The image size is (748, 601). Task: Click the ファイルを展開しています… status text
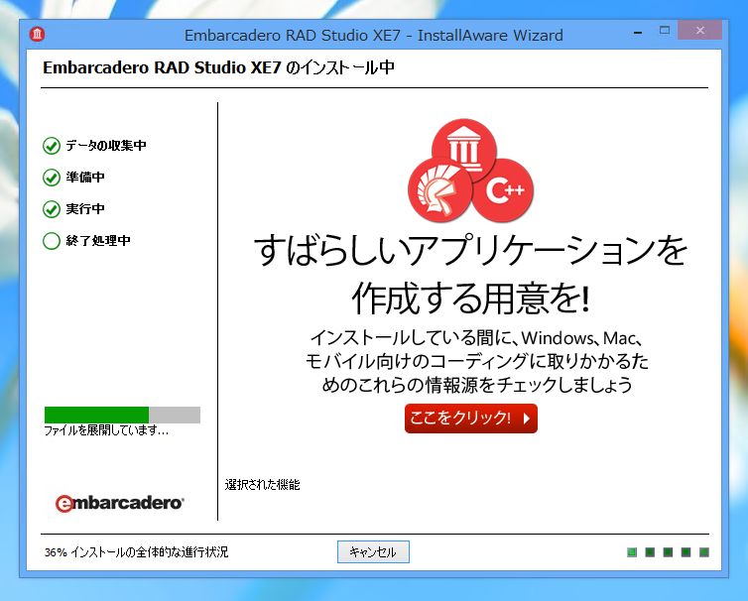pyautogui.click(x=106, y=430)
